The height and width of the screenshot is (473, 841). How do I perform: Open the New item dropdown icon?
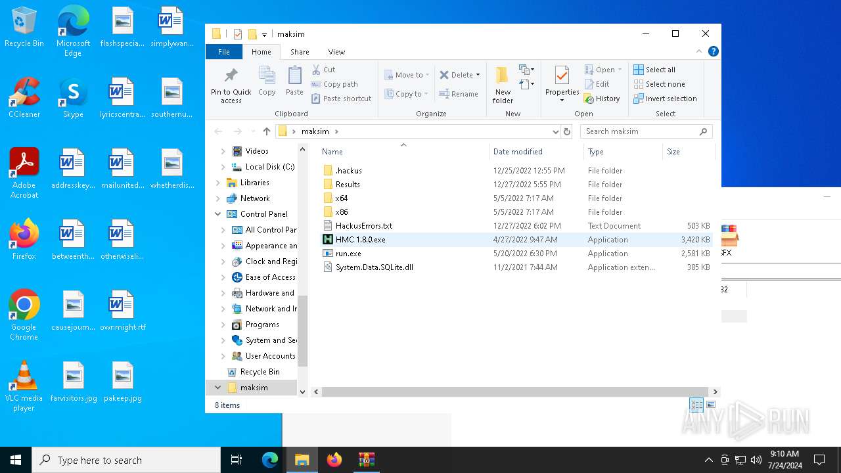(x=527, y=70)
